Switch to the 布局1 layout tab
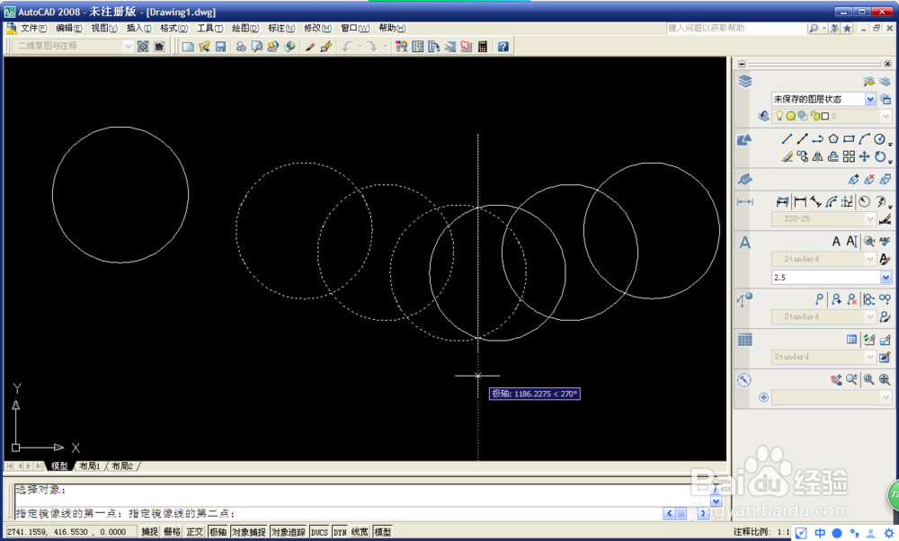Screen dimensions: 899x541 [89, 466]
